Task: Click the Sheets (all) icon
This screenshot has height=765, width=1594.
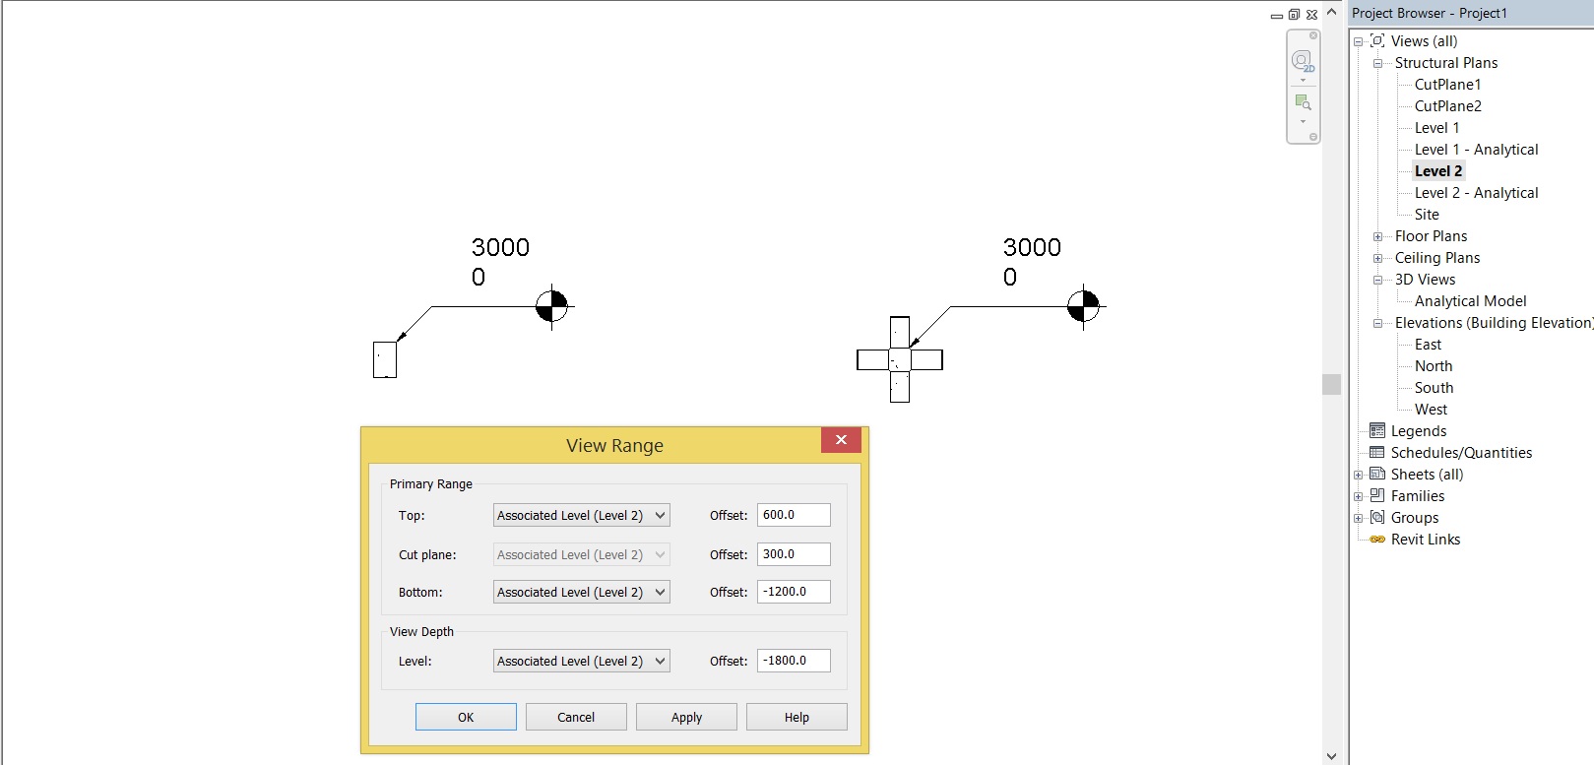Action: (x=1377, y=475)
